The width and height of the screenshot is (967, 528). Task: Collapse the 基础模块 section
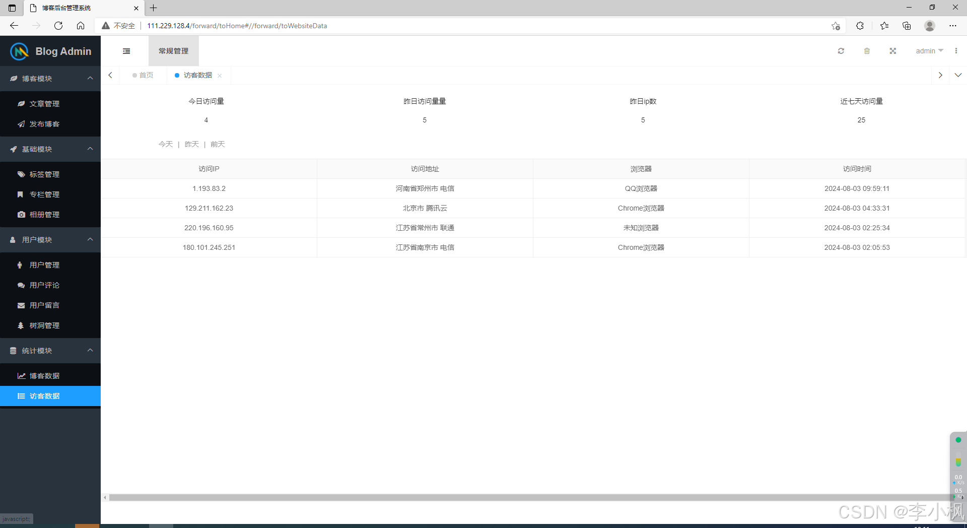coord(50,149)
